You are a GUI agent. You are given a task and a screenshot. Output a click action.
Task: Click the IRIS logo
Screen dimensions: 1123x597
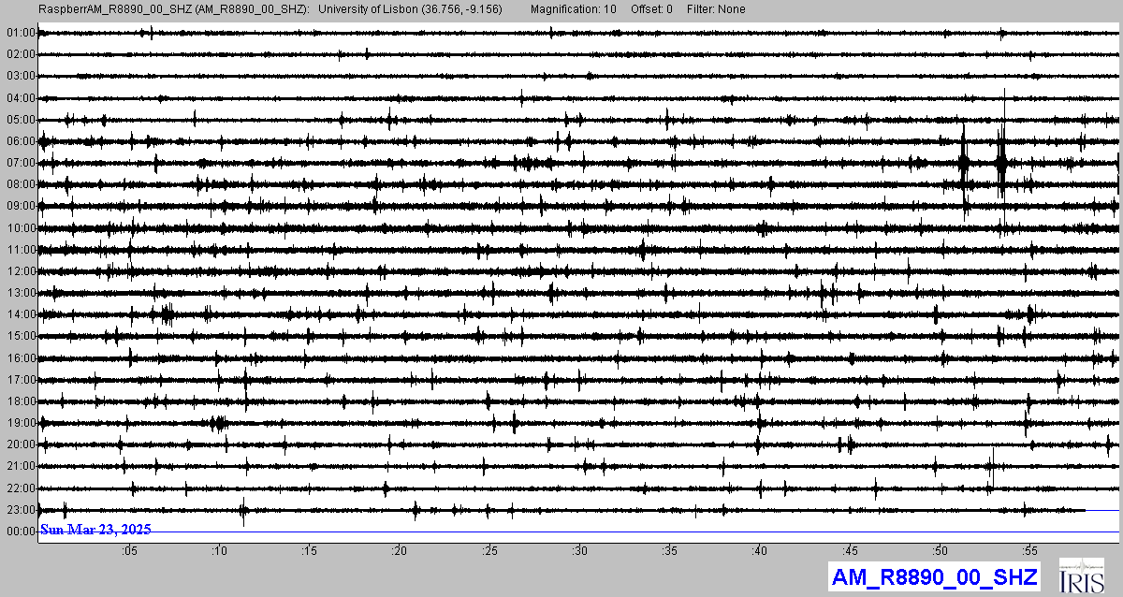click(1084, 576)
